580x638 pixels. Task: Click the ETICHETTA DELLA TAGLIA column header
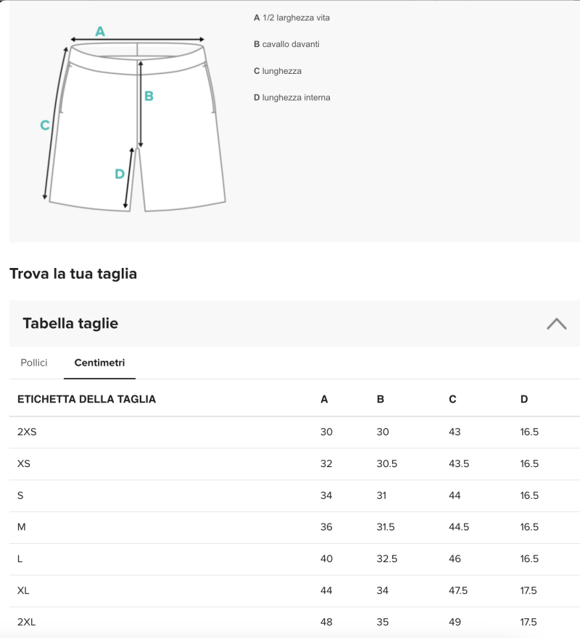[x=86, y=399]
